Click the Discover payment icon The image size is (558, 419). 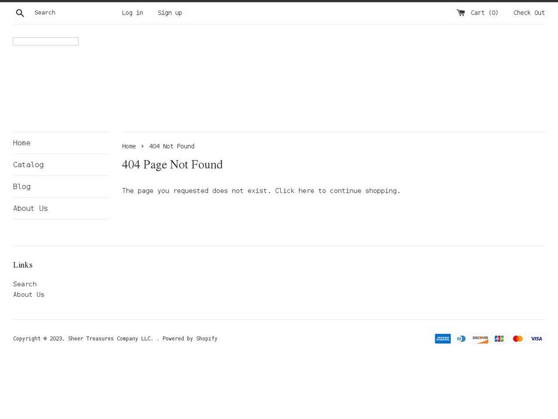pyautogui.click(x=480, y=339)
